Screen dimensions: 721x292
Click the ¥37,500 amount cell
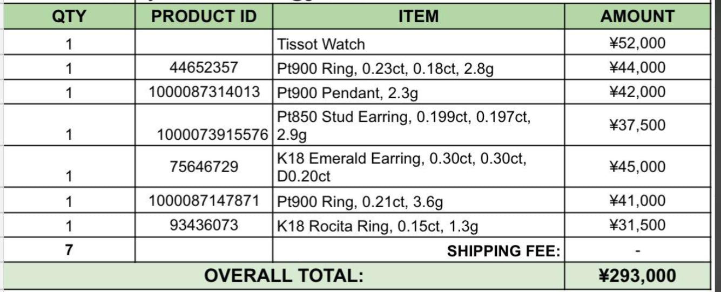pos(637,125)
